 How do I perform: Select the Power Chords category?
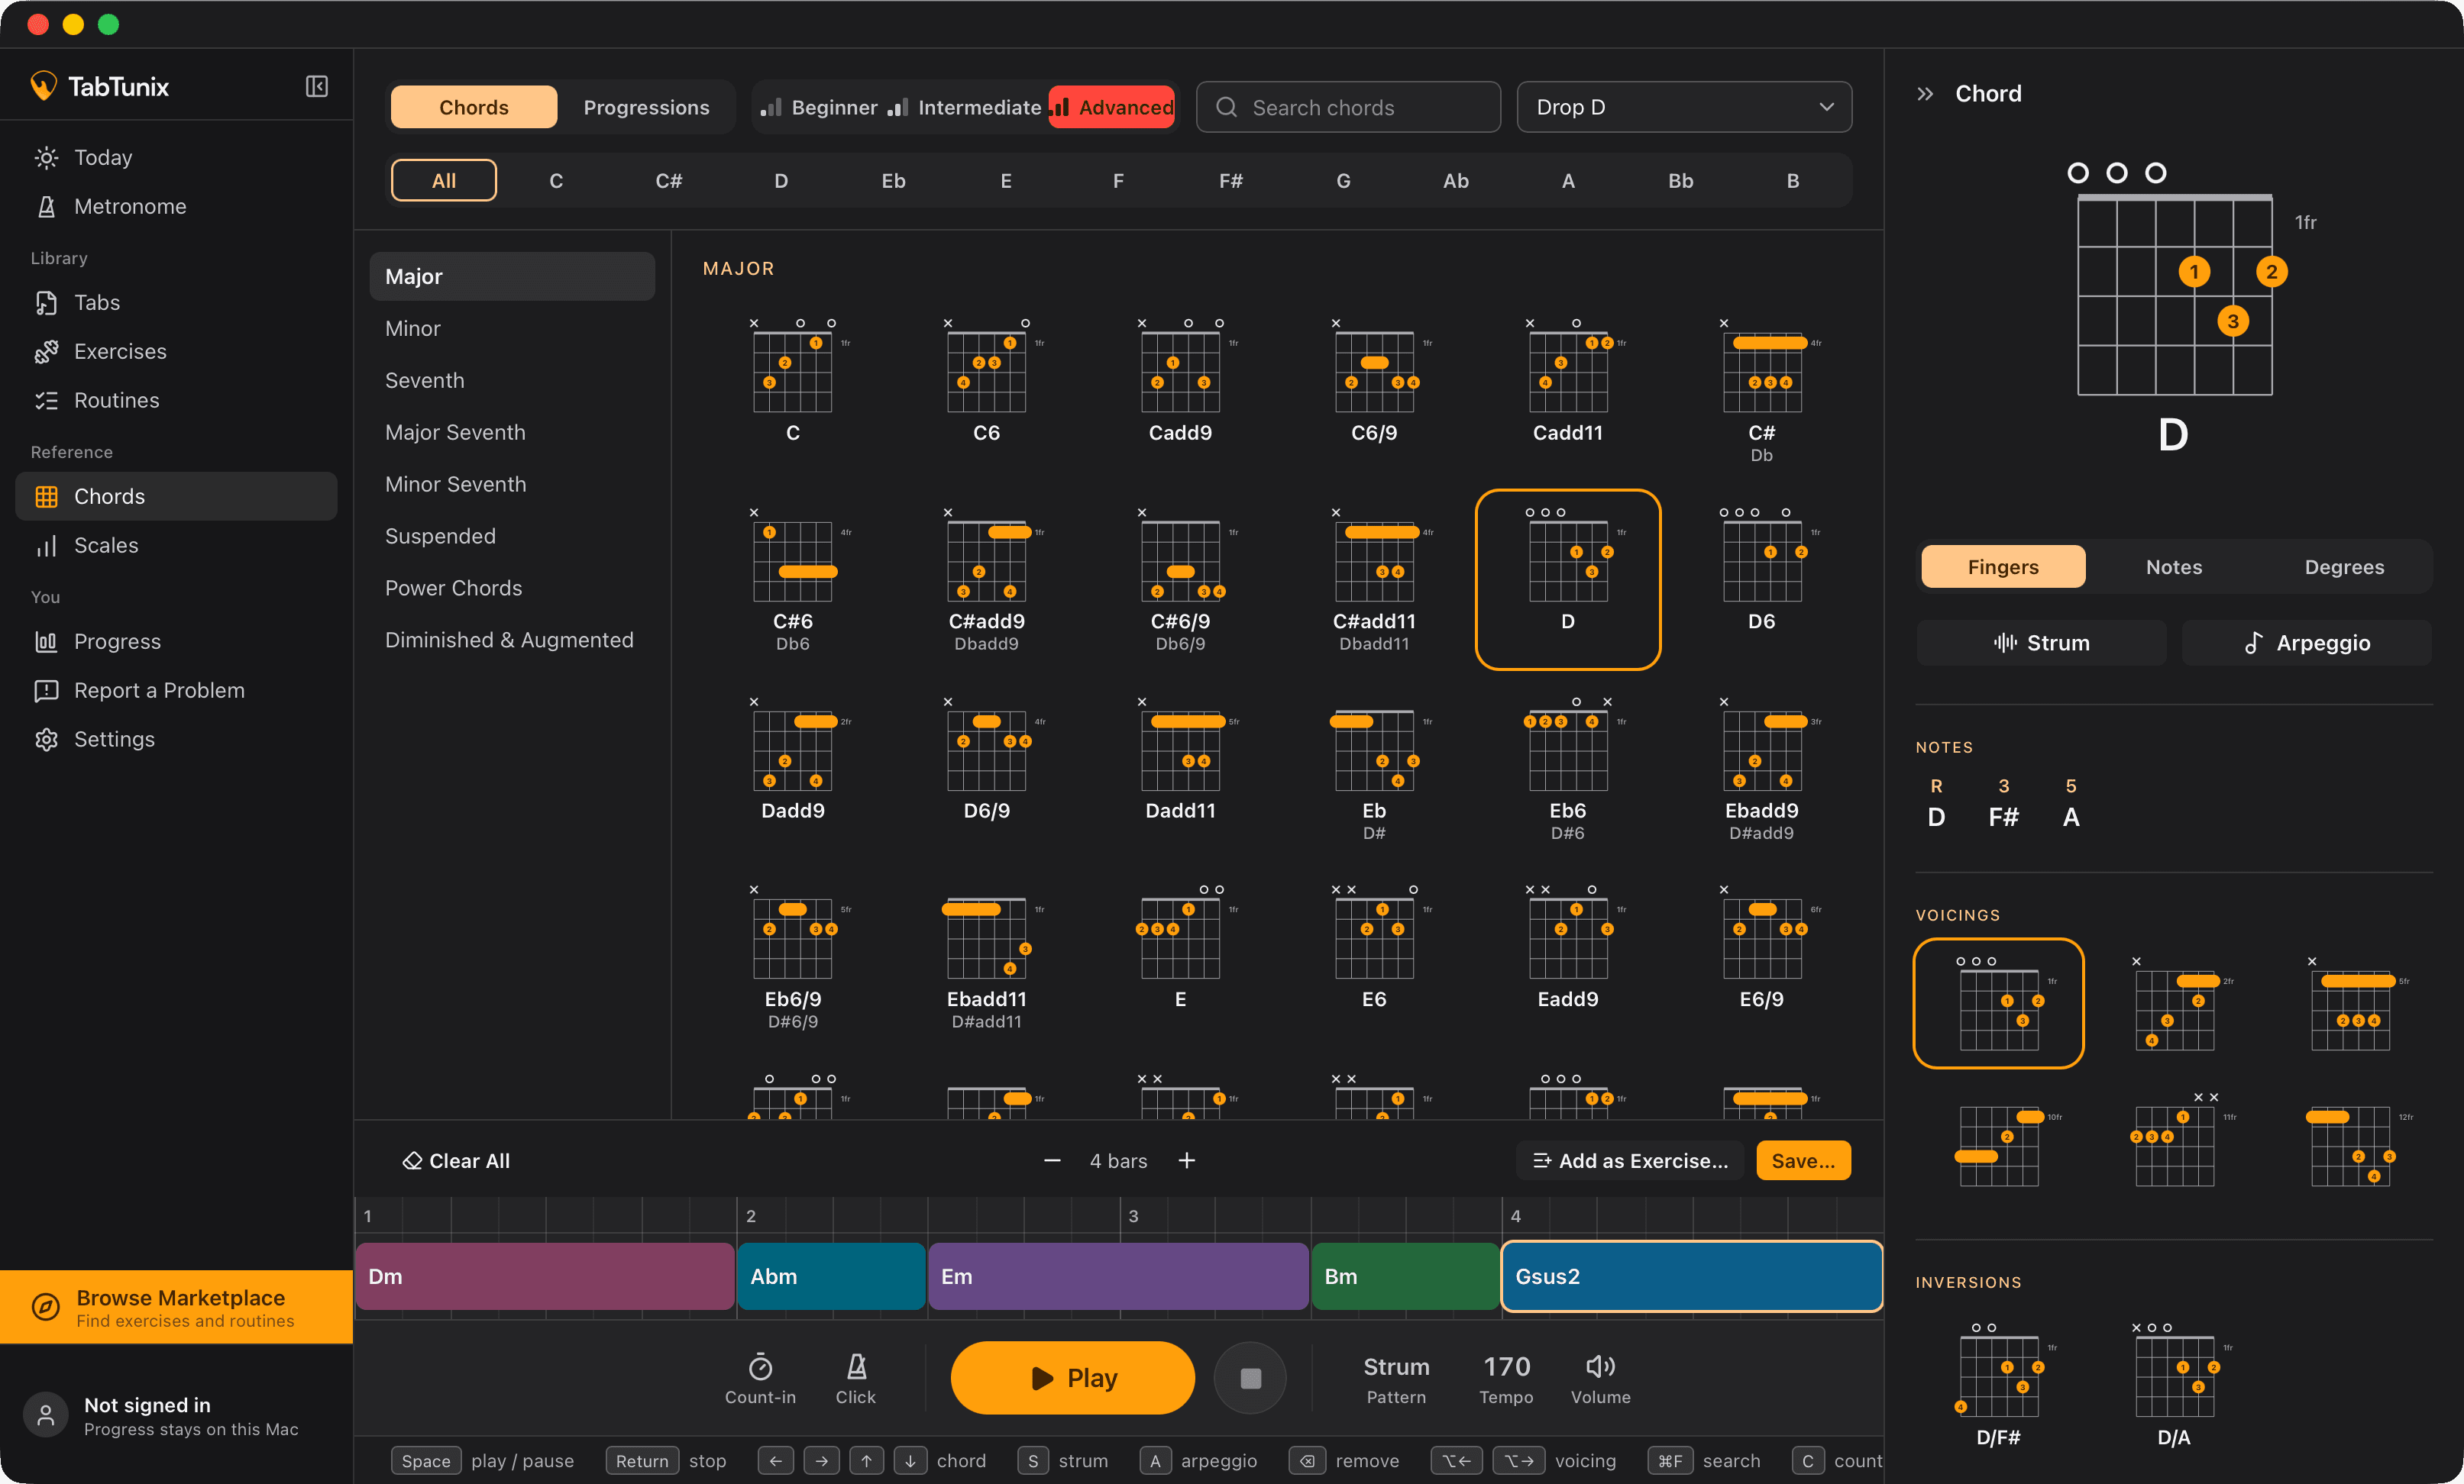point(512,588)
